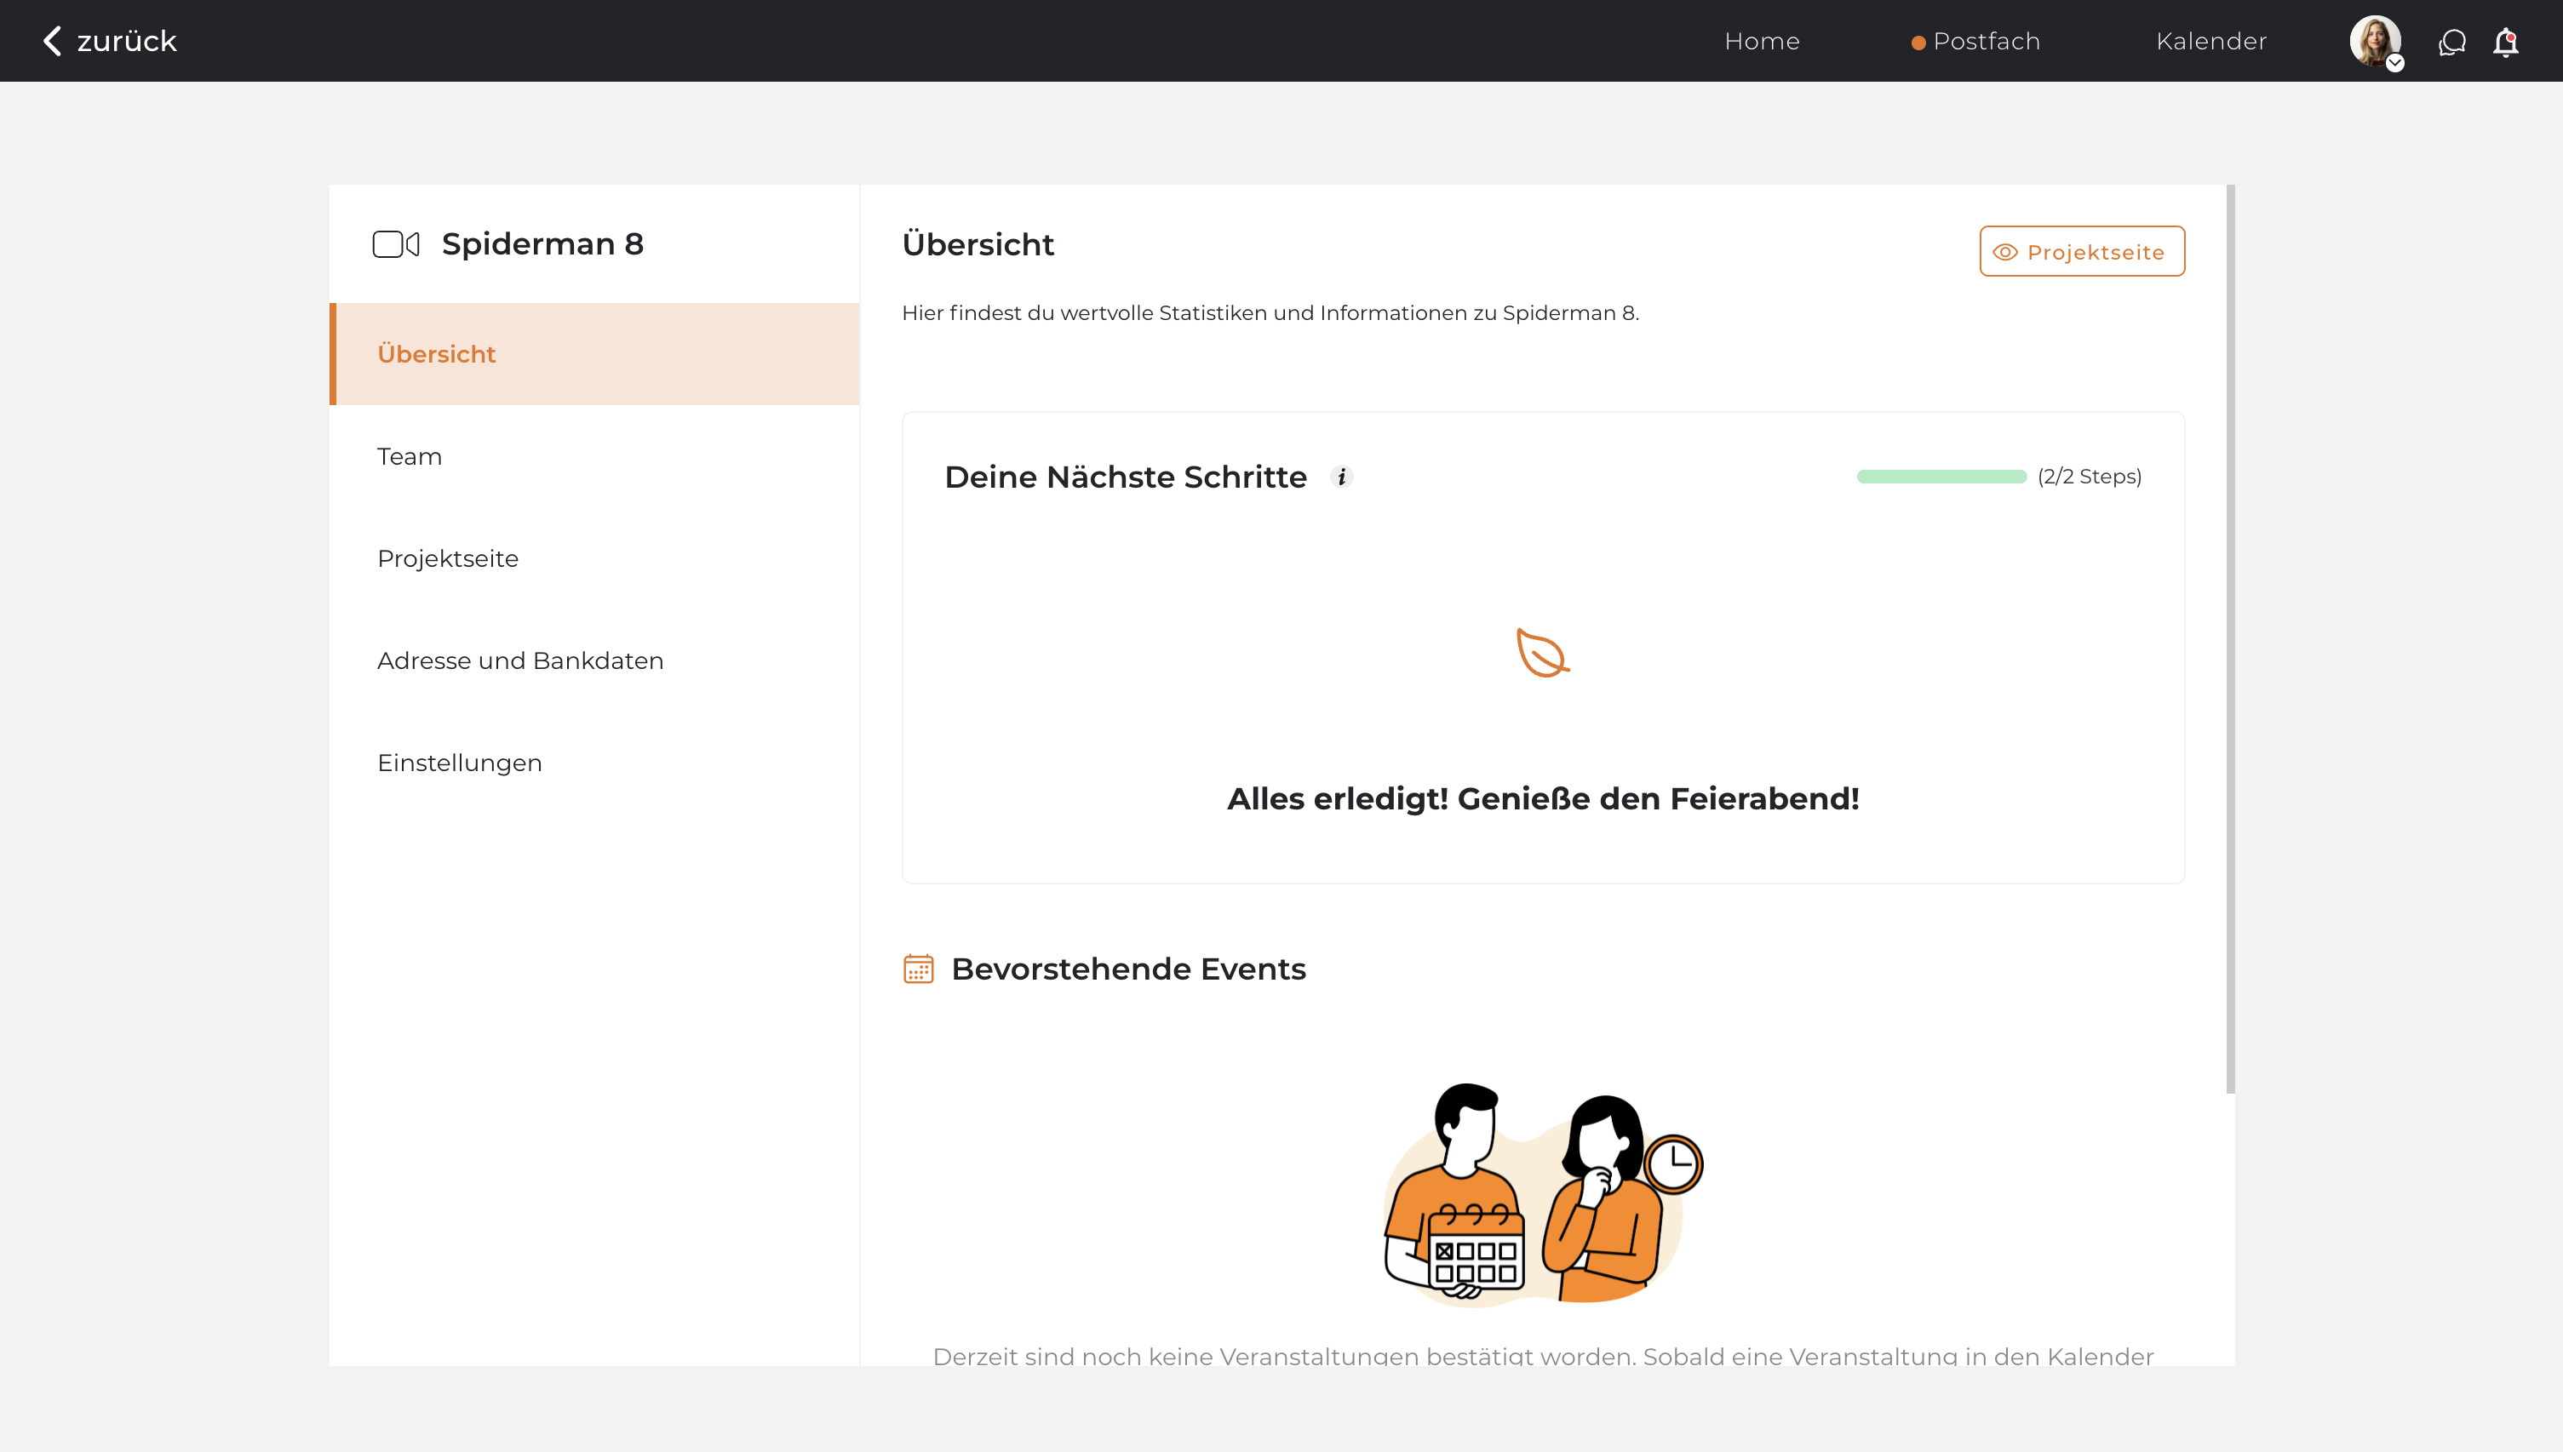Open the Team sidebar section
Screen dimensions: 2563x1452
[409, 457]
